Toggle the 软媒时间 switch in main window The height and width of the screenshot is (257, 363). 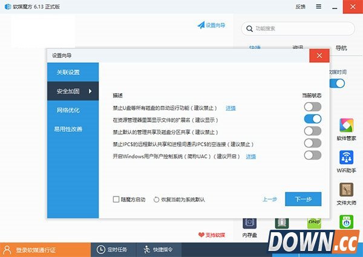(x=338, y=83)
